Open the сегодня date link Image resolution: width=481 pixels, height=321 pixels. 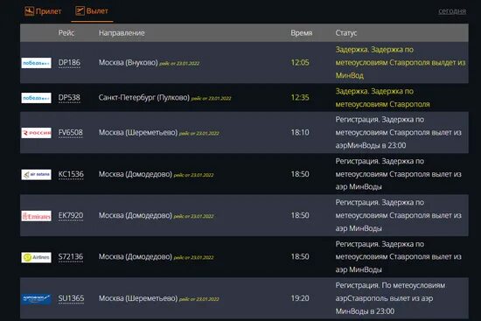coord(452,11)
